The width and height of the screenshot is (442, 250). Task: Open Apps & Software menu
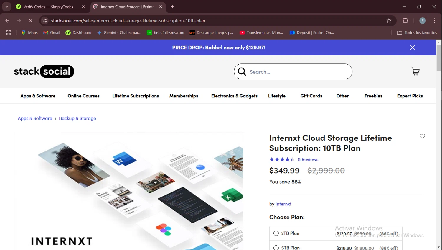(x=38, y=96)
